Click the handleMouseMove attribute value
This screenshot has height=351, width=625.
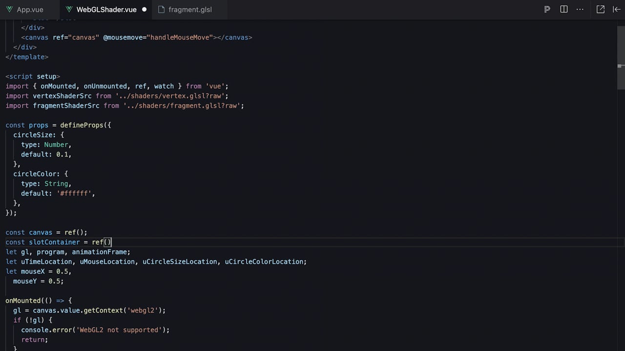pos(180,38)
